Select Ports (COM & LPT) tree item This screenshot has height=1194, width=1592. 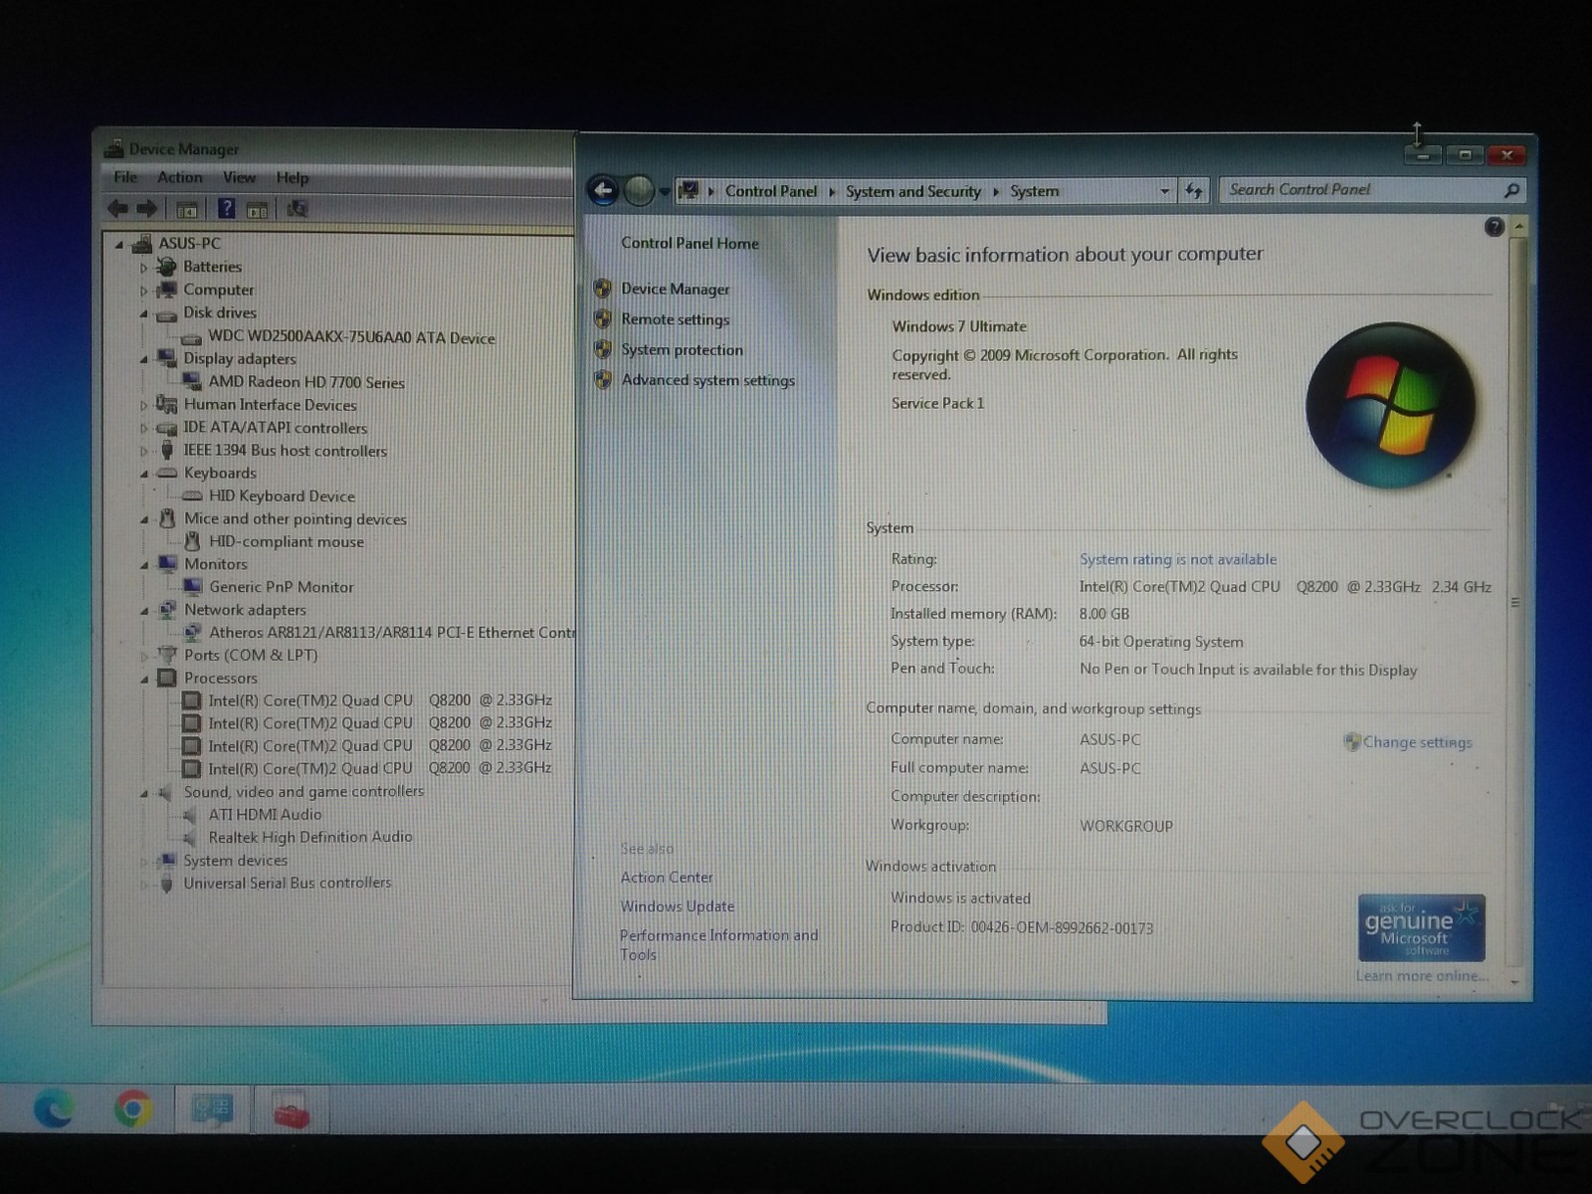[x=251, y=655]
